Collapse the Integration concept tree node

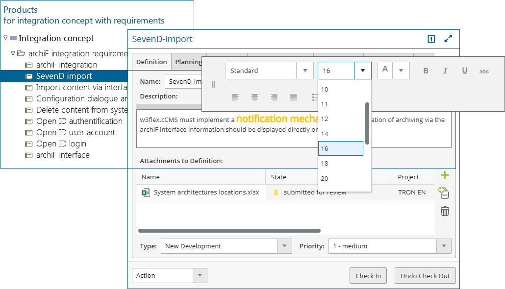[6, 38]
